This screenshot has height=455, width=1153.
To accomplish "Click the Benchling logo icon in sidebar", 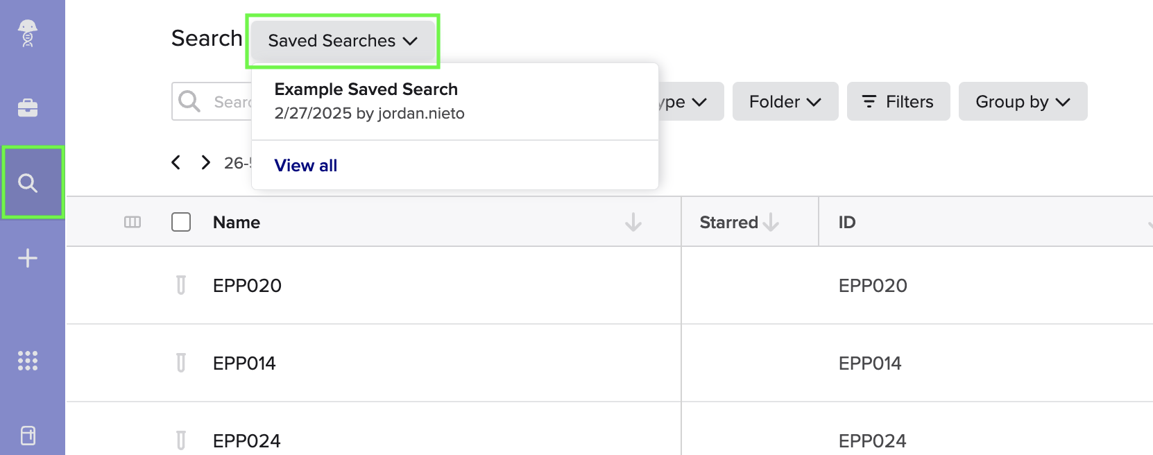I will coord(28,33).
